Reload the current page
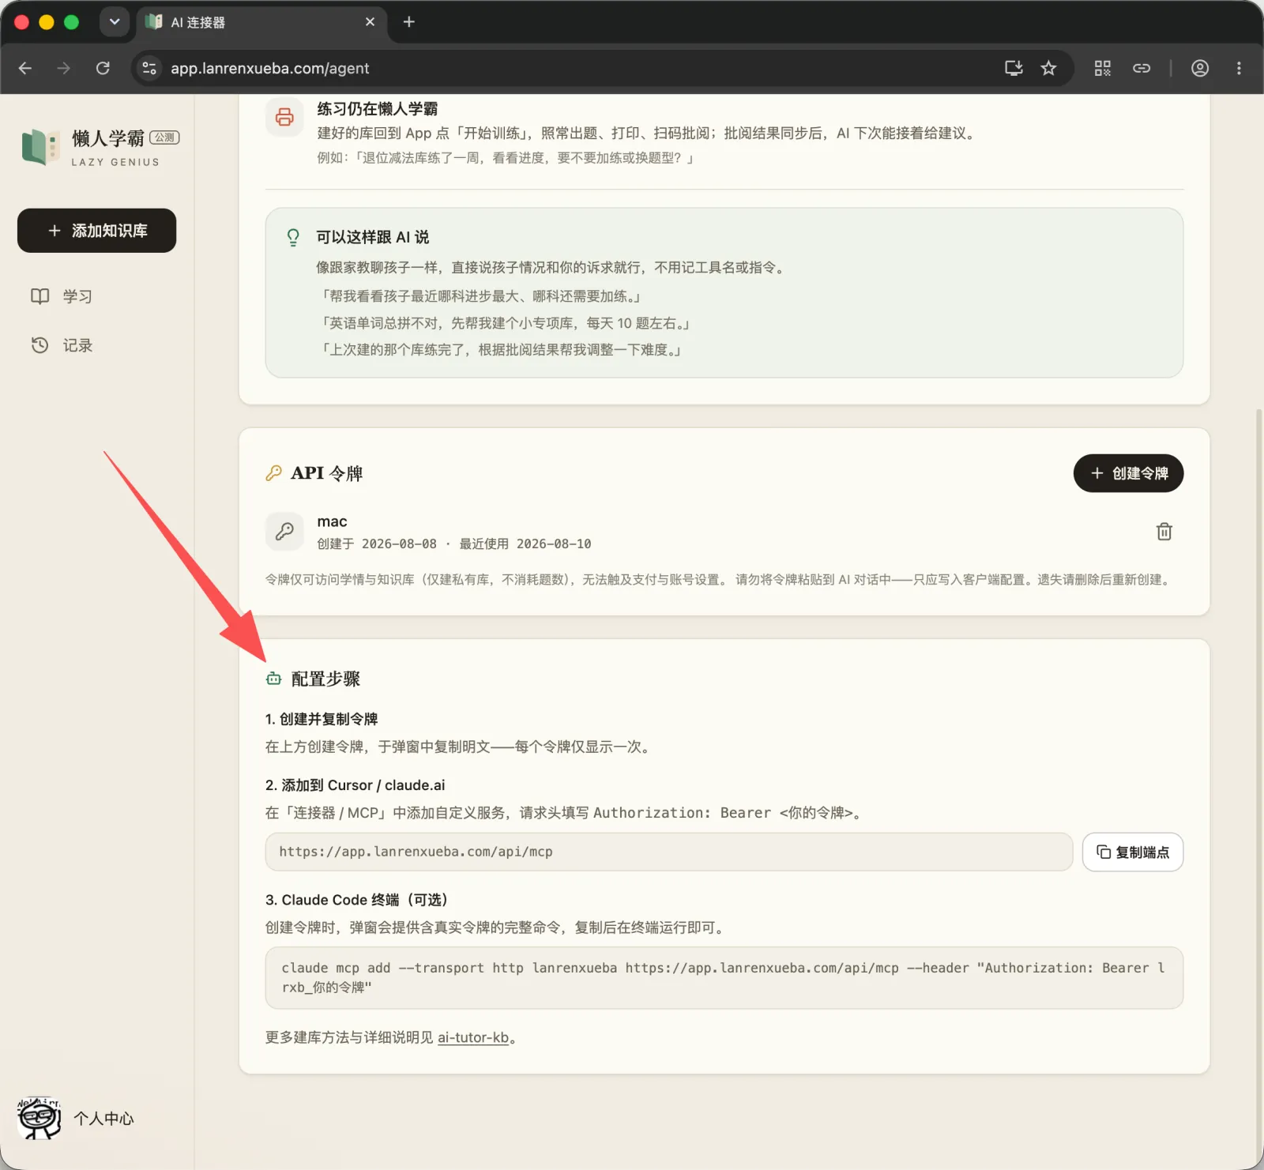Viewport: 1264px width, 1170px height. [x=103, y=68]
